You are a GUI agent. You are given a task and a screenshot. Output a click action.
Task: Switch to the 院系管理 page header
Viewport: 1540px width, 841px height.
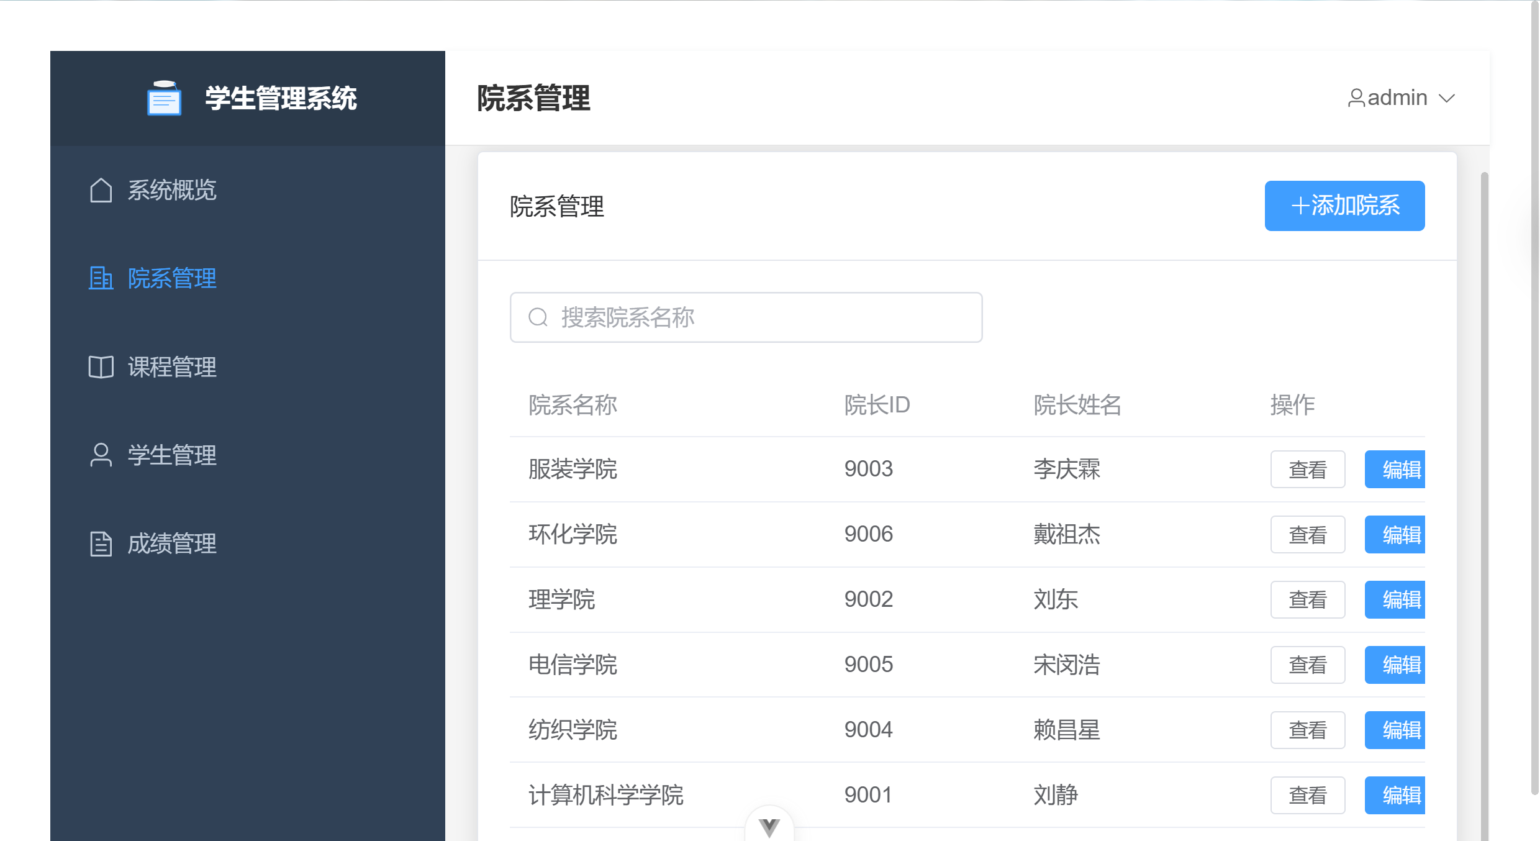pos(533,98)
